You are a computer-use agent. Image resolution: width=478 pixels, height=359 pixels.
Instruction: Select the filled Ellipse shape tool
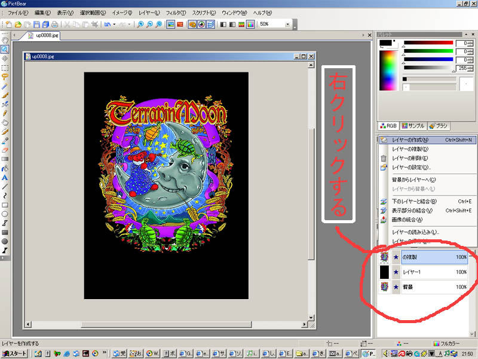click(5, 242)
